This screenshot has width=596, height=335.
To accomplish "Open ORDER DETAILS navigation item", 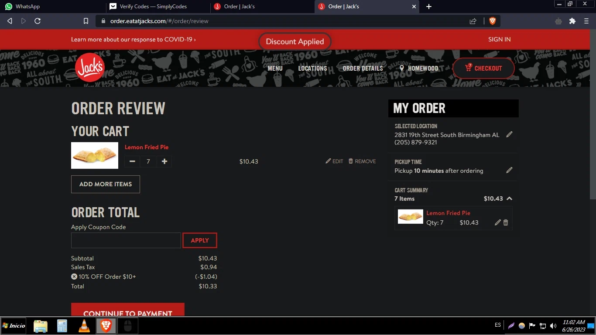I will (363, 68).
